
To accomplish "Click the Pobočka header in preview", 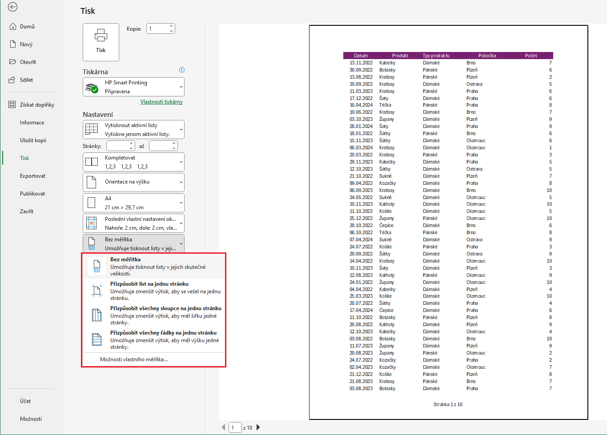I will click(x=487, y=56).
